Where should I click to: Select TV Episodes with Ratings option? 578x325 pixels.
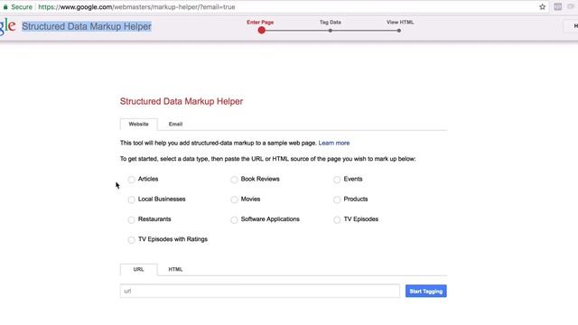point(131,240)
